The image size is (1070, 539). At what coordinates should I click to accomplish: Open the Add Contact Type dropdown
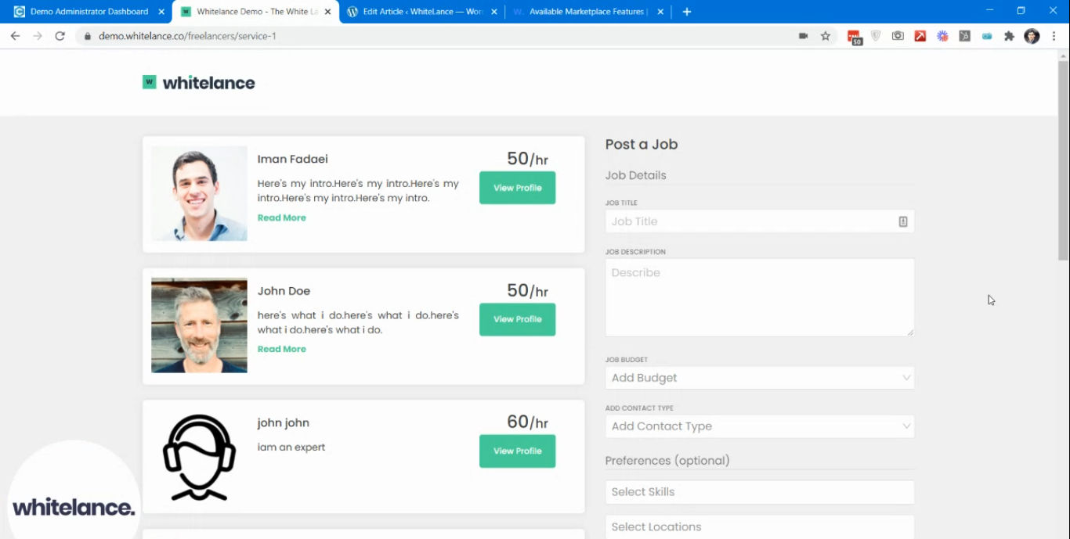760,426
